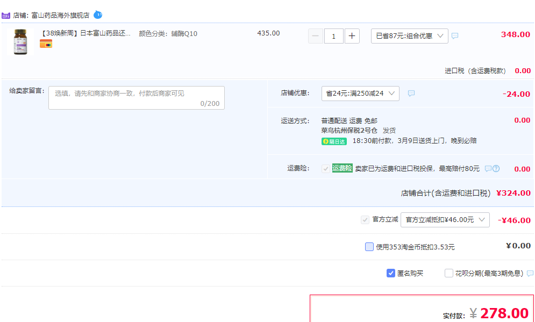Uncheck the 匿名购买 checkbox
535x322 pixels.
(x=391, y=273)
